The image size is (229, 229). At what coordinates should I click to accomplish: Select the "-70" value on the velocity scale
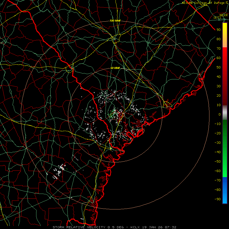point(218,180)
